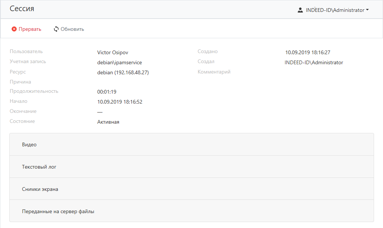Click the creator value INDEED-ID\Administrator
The width and height of the screenshot is (383, 228).
tap(314, 63)
